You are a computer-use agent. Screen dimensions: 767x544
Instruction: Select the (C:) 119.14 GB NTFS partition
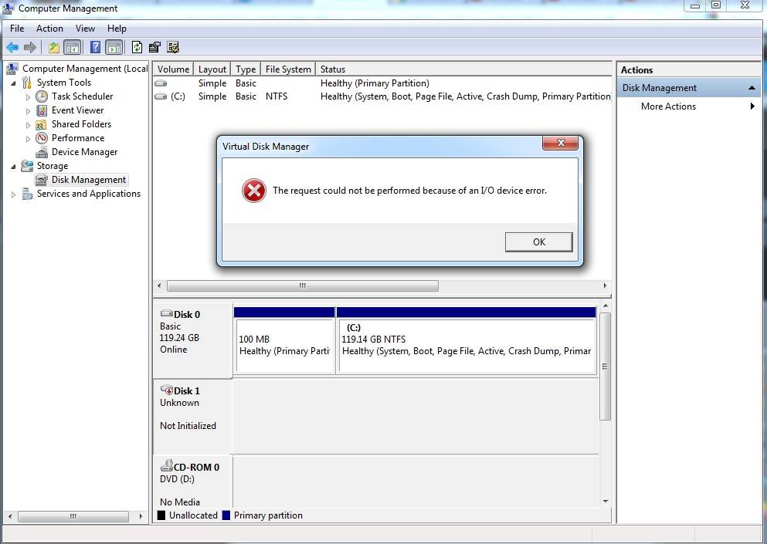[467, 346]
